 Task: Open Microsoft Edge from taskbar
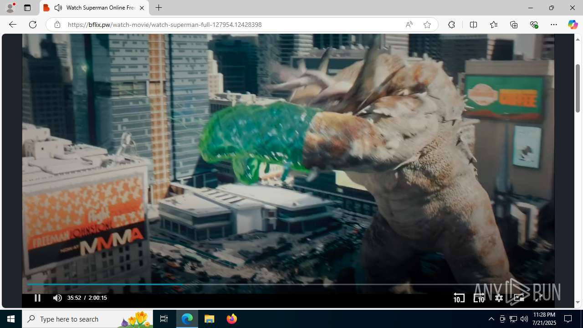tap(187, 319)
